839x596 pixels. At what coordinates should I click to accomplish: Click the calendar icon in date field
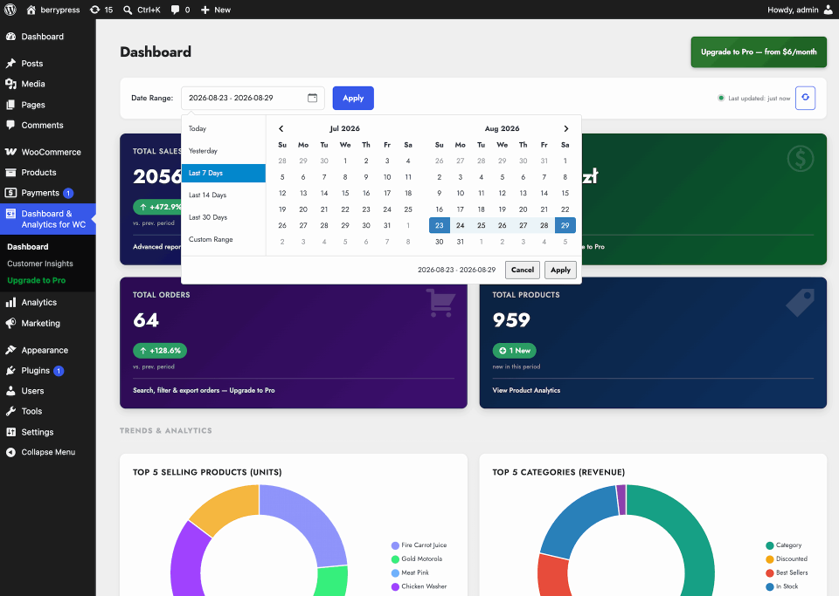point(313,98)
